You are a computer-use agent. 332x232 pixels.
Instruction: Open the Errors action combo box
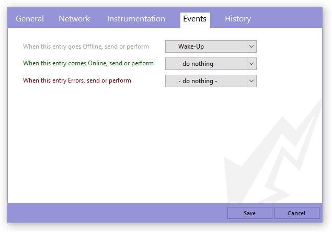coord(206,81)
